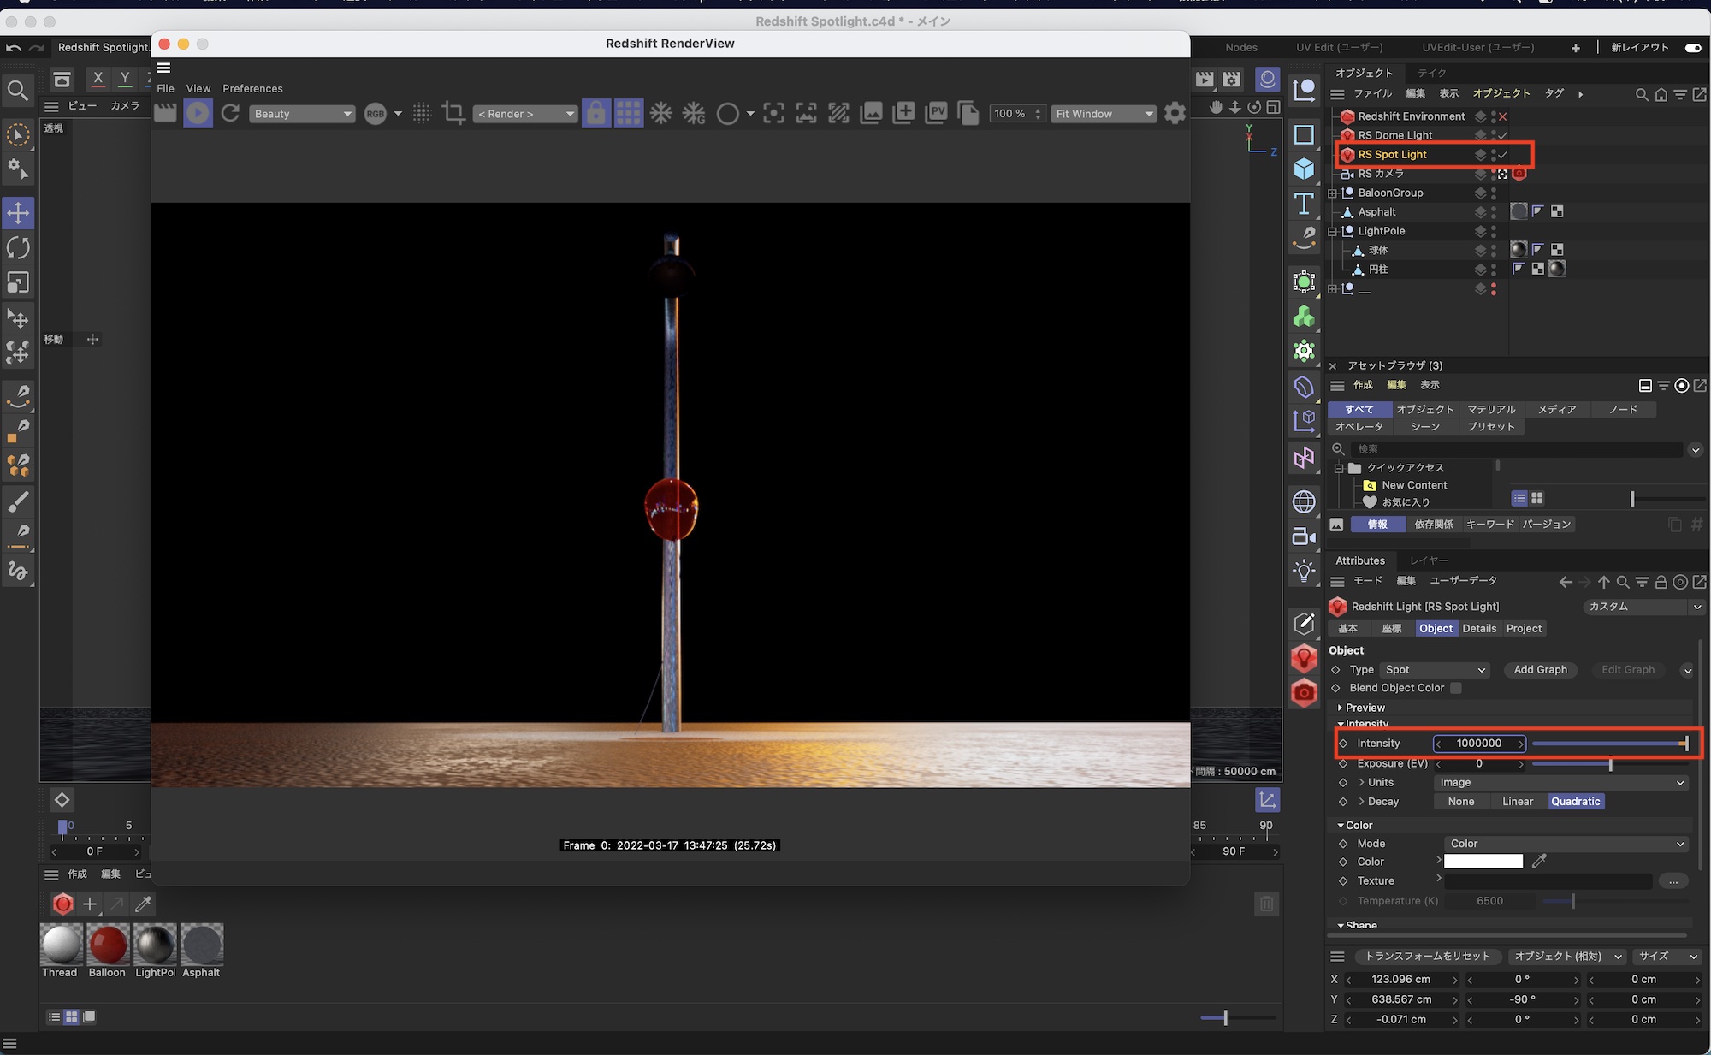
Task: Click the Cube primitive icon
Action: click(1304, 169)
